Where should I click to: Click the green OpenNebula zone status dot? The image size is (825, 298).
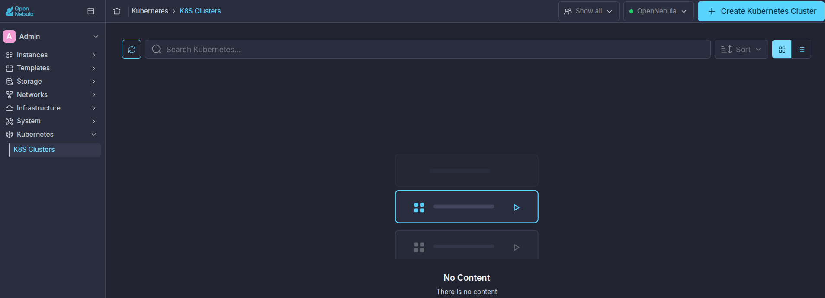631,12
